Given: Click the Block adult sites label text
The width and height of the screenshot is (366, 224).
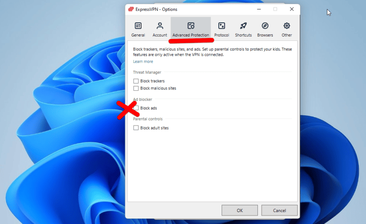Looking at the screenshot, I should click(154, 128).
